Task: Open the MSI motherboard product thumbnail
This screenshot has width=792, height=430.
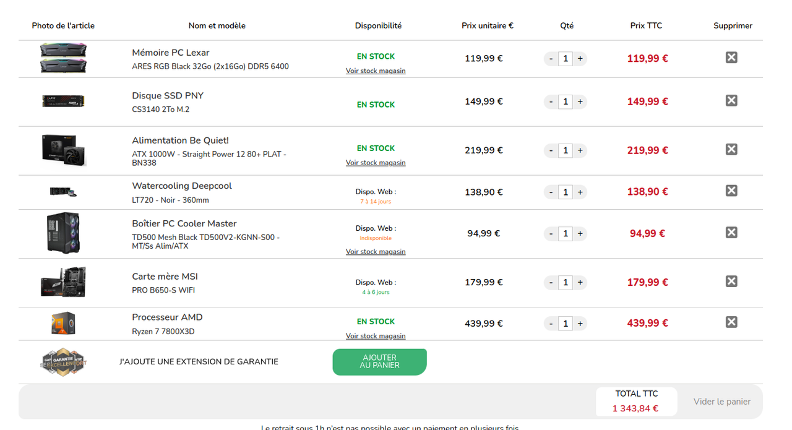Action: pyautogui.click(x=63, y=282)
